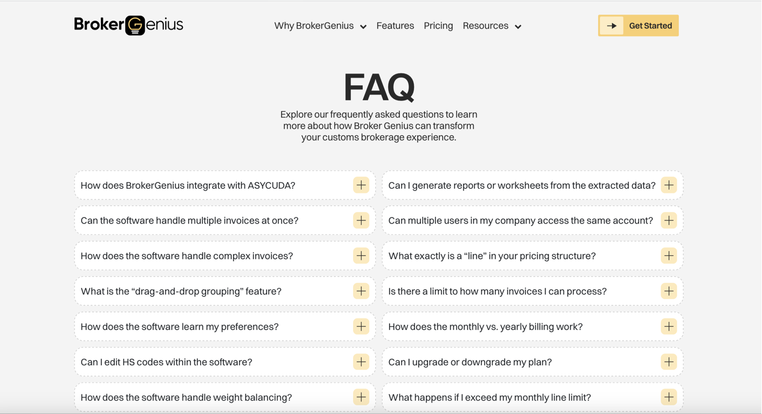Viewport: 762px width, 414px height.
Task: Click the plus icon for drag-and-drop grouping
Action: pos(361,291)
